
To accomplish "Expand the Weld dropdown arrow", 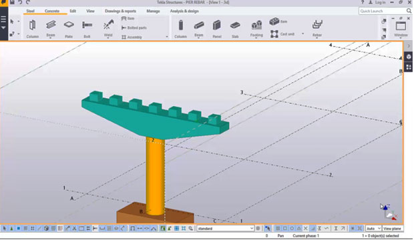I will pos(108,38).
